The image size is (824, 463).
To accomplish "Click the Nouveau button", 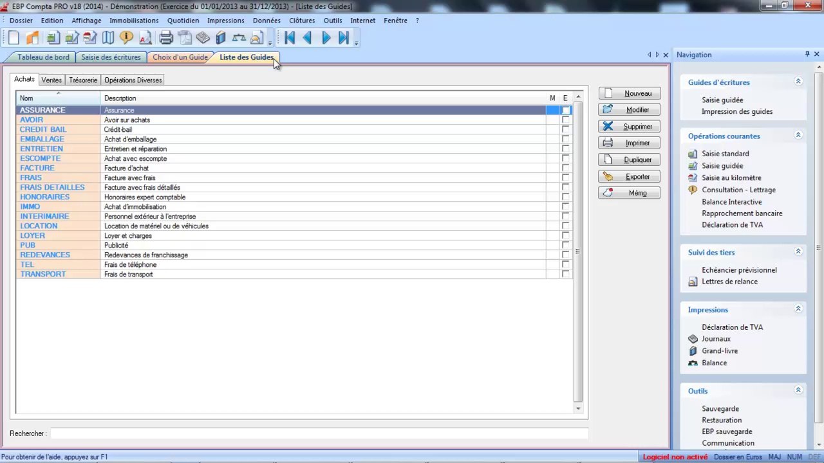I will [x=630, y=93].
